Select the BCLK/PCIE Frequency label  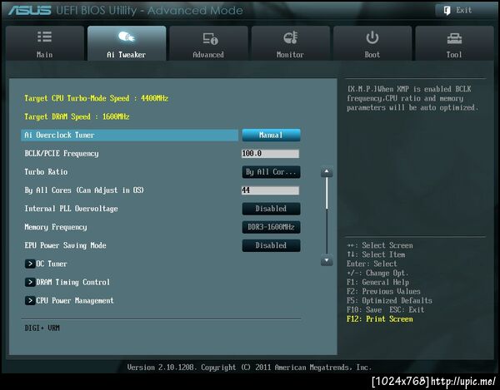62,154
